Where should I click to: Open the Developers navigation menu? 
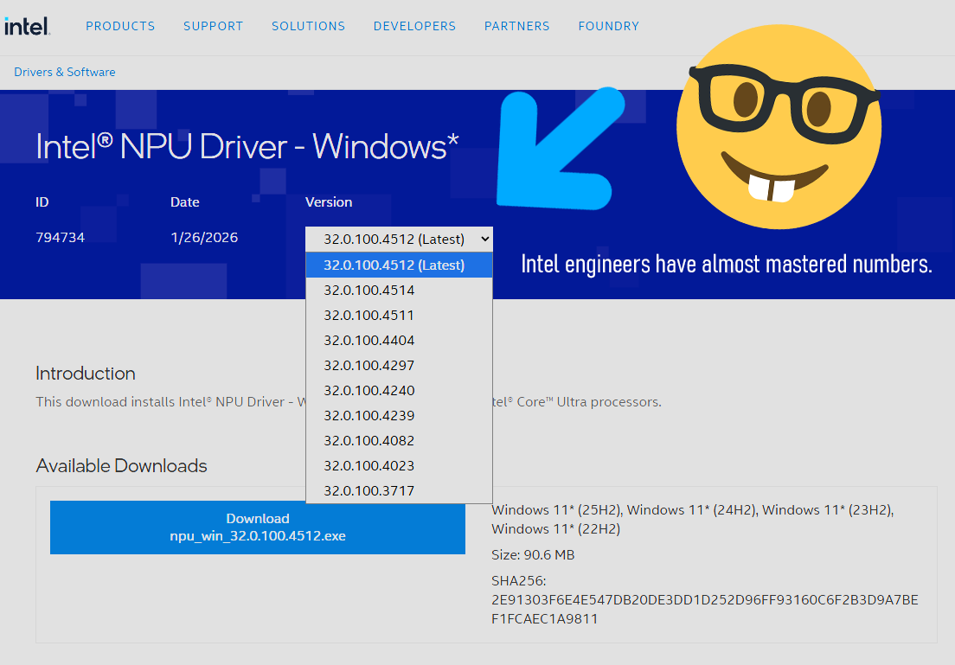pyautogui.click(x=414, y=26)
